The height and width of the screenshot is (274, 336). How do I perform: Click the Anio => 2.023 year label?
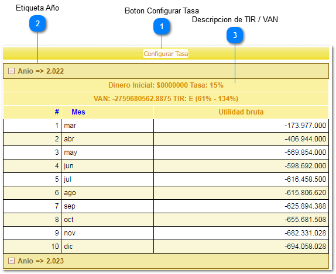(41, 261)
